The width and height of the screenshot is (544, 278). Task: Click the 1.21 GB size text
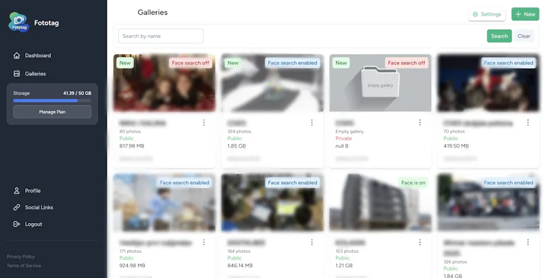point(344,266)
